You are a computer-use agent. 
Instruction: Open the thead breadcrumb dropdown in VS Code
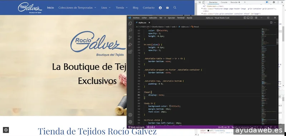195,27
